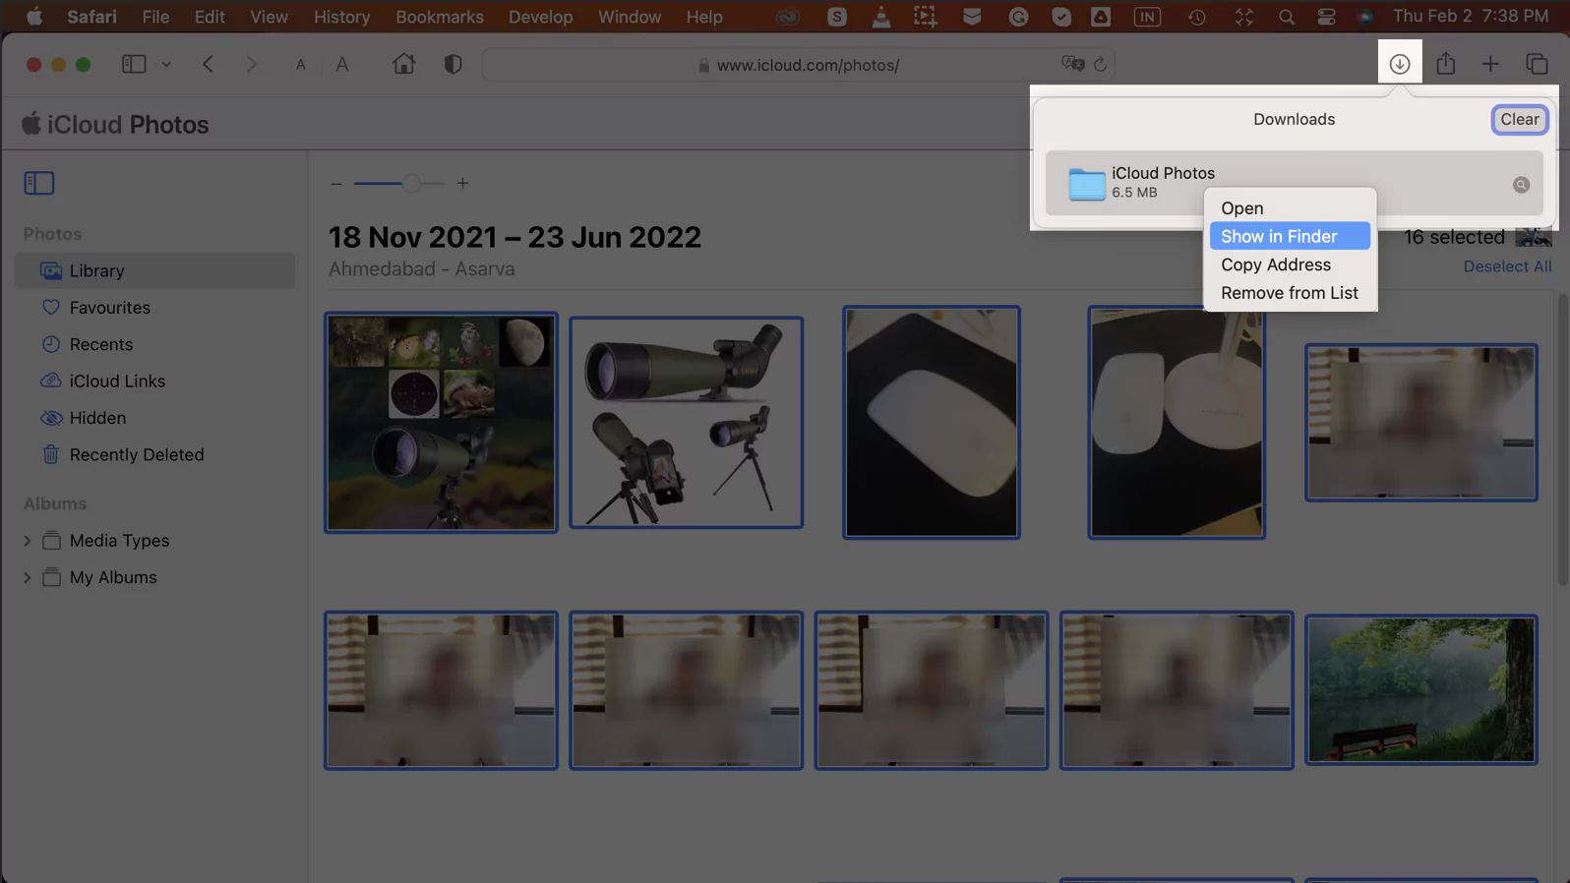The image size is (1570, 883).
Task: Select the three spotting scopes photo
Action: pyautogui.click(x=686, y=423)
